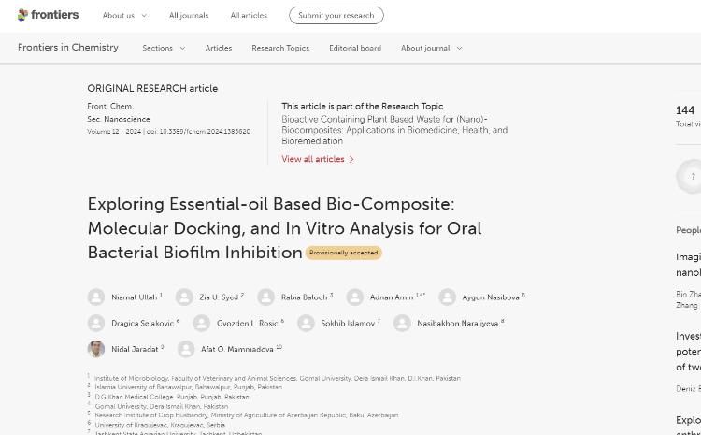Screen dimensions: 701x435
Task: Open the Editorial board page
Action: coord(355,48)
